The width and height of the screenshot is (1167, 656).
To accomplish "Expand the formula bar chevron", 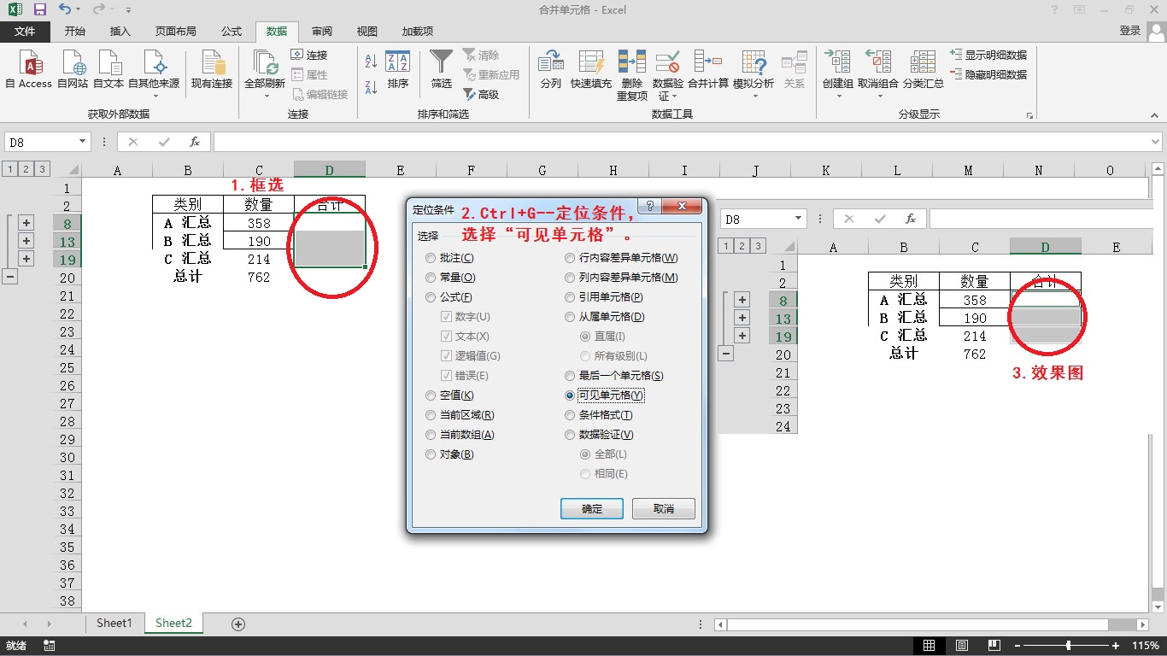I will (x=1156, y=142).
